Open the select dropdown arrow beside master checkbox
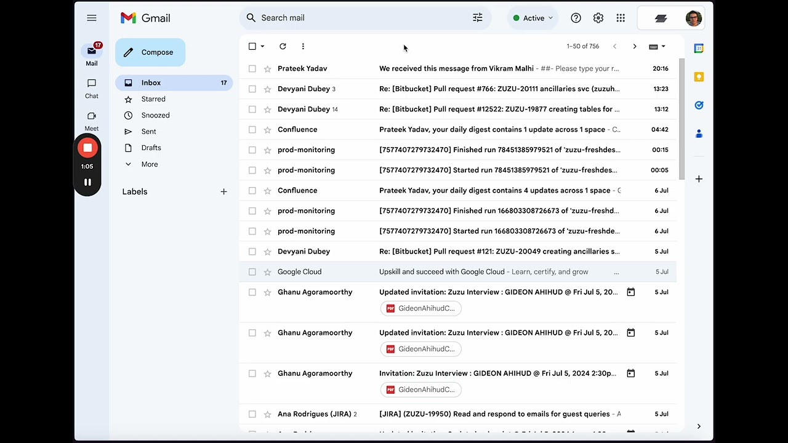788x443 pixels. click(x=262, y=46)
